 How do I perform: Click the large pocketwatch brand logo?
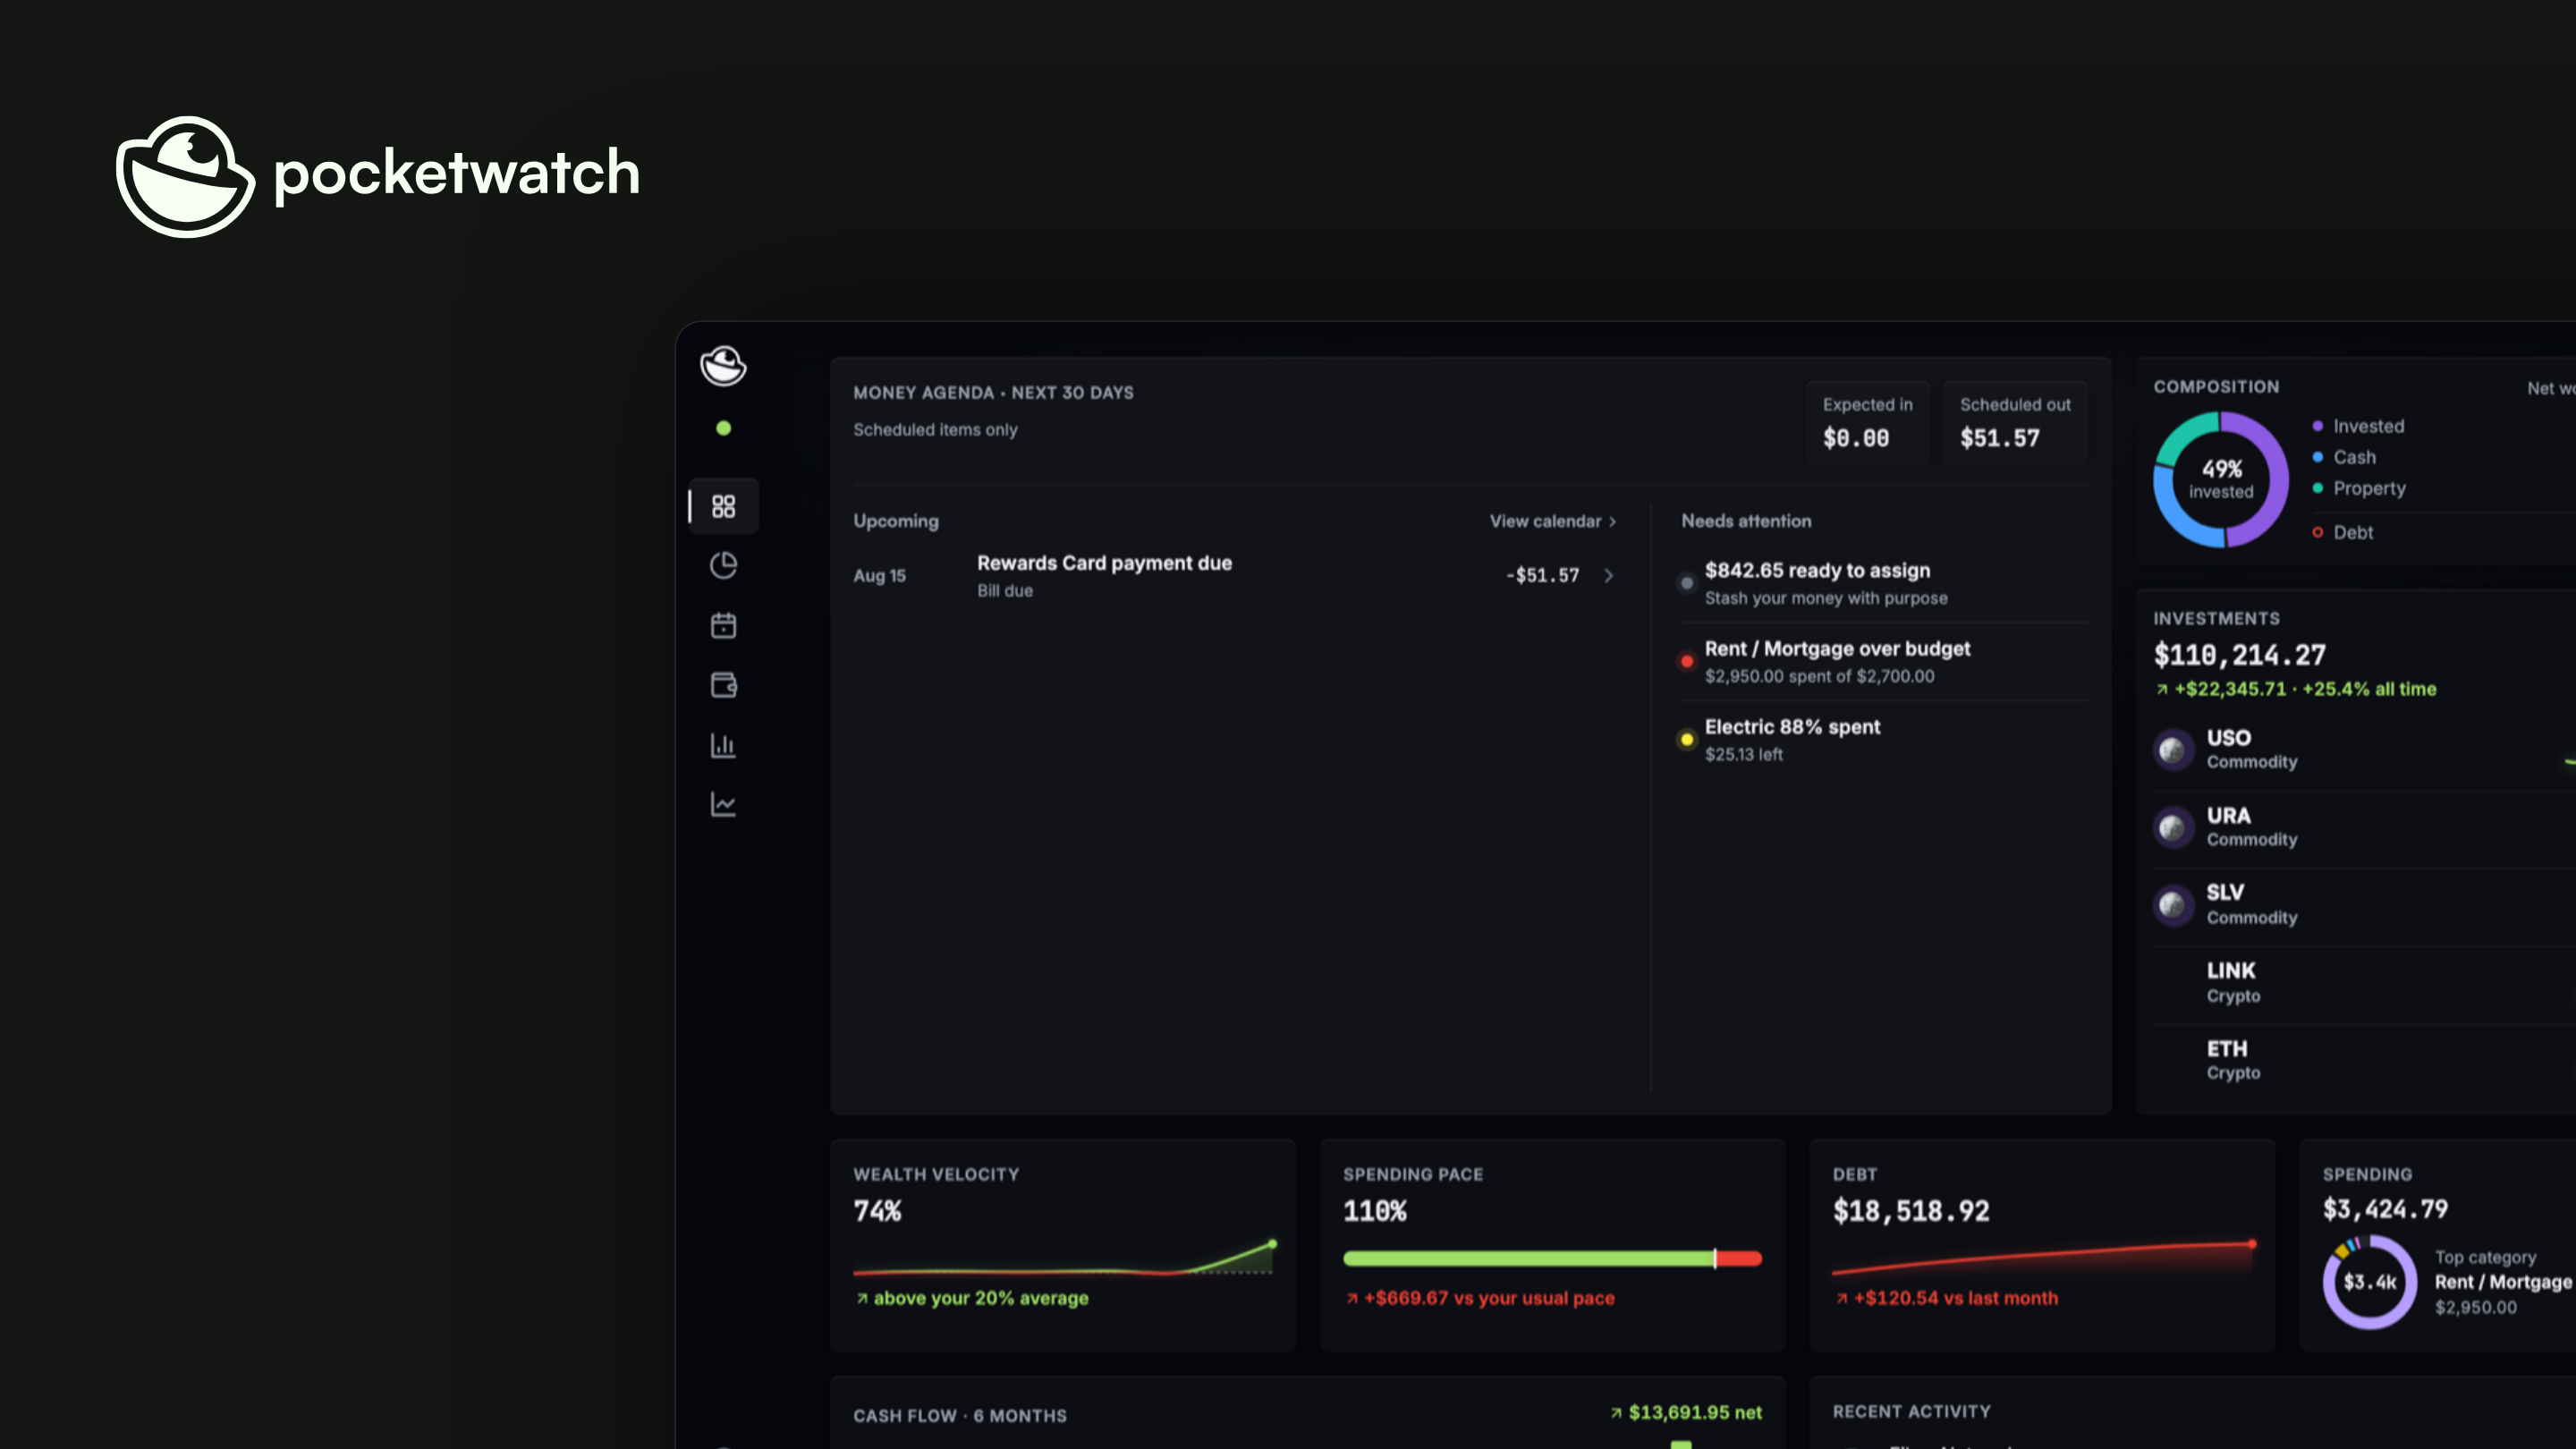pos(378,176)
